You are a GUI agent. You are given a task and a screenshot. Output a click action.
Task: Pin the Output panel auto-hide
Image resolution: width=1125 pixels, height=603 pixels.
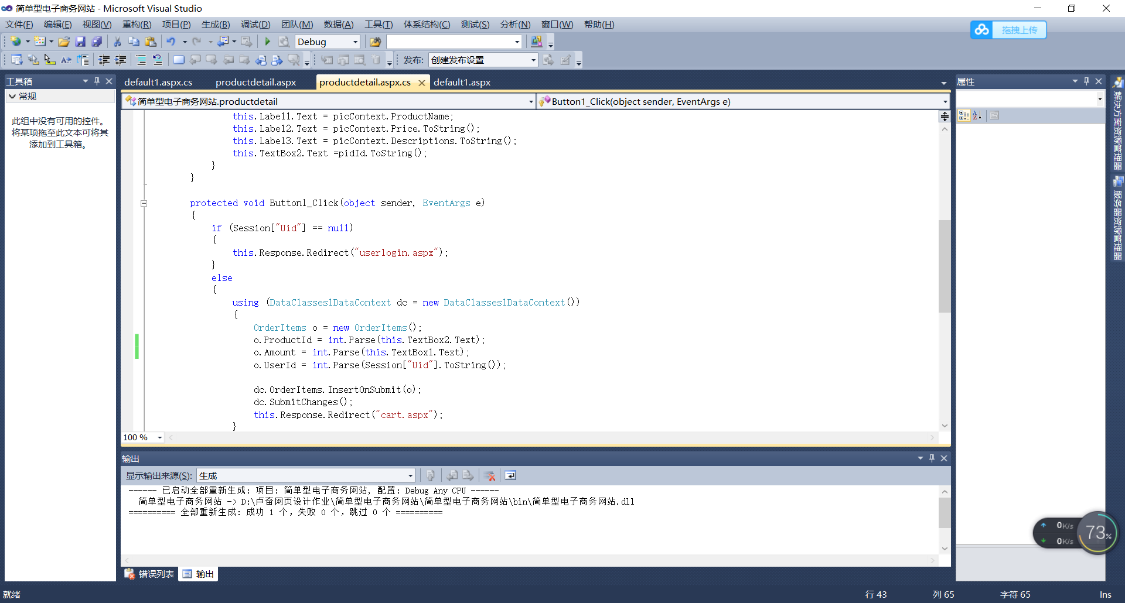(x=932, y=458)
